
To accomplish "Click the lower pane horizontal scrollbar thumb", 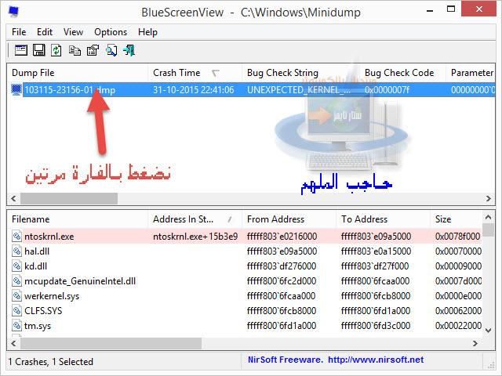I will pyautogui.click(x=111, y=343).
